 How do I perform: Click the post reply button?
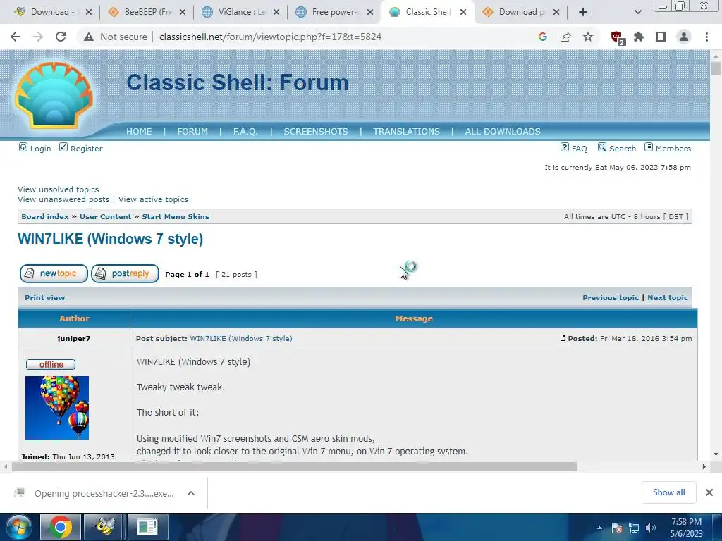[126, 274]
